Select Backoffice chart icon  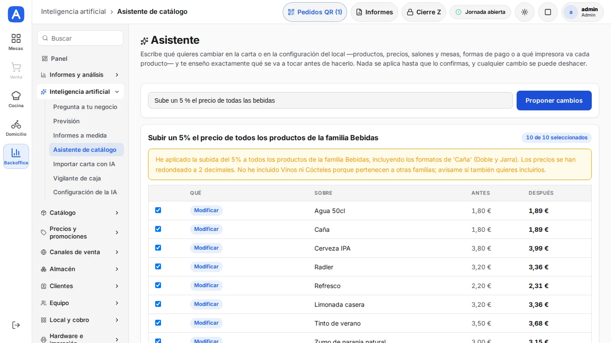click(x=16, y=156)
